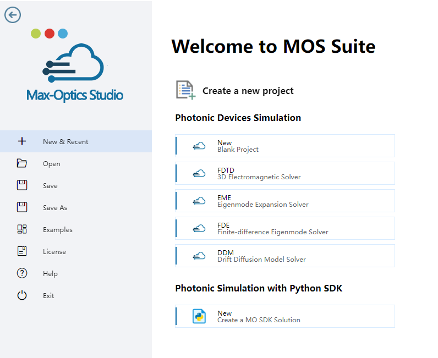Click the Max-Optics Studio cloud logo
Screen dimensions: 438x358
(74, 63)
